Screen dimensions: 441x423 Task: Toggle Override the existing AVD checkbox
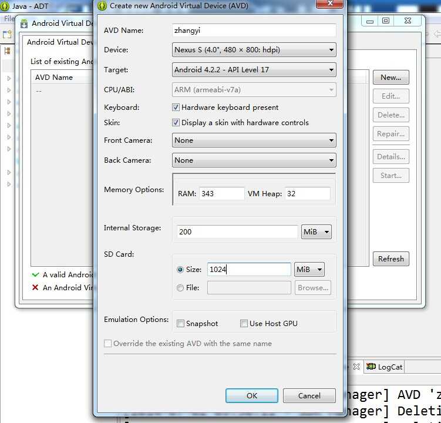[107, 344]
